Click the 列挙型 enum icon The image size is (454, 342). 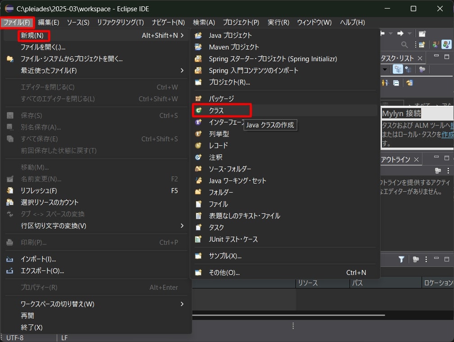198,134
